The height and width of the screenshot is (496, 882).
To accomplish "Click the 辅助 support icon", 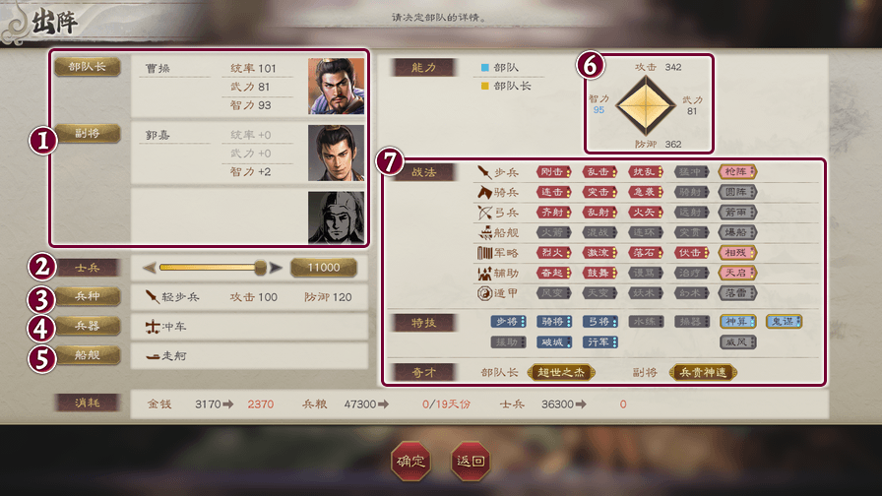I will click(484, 274).
